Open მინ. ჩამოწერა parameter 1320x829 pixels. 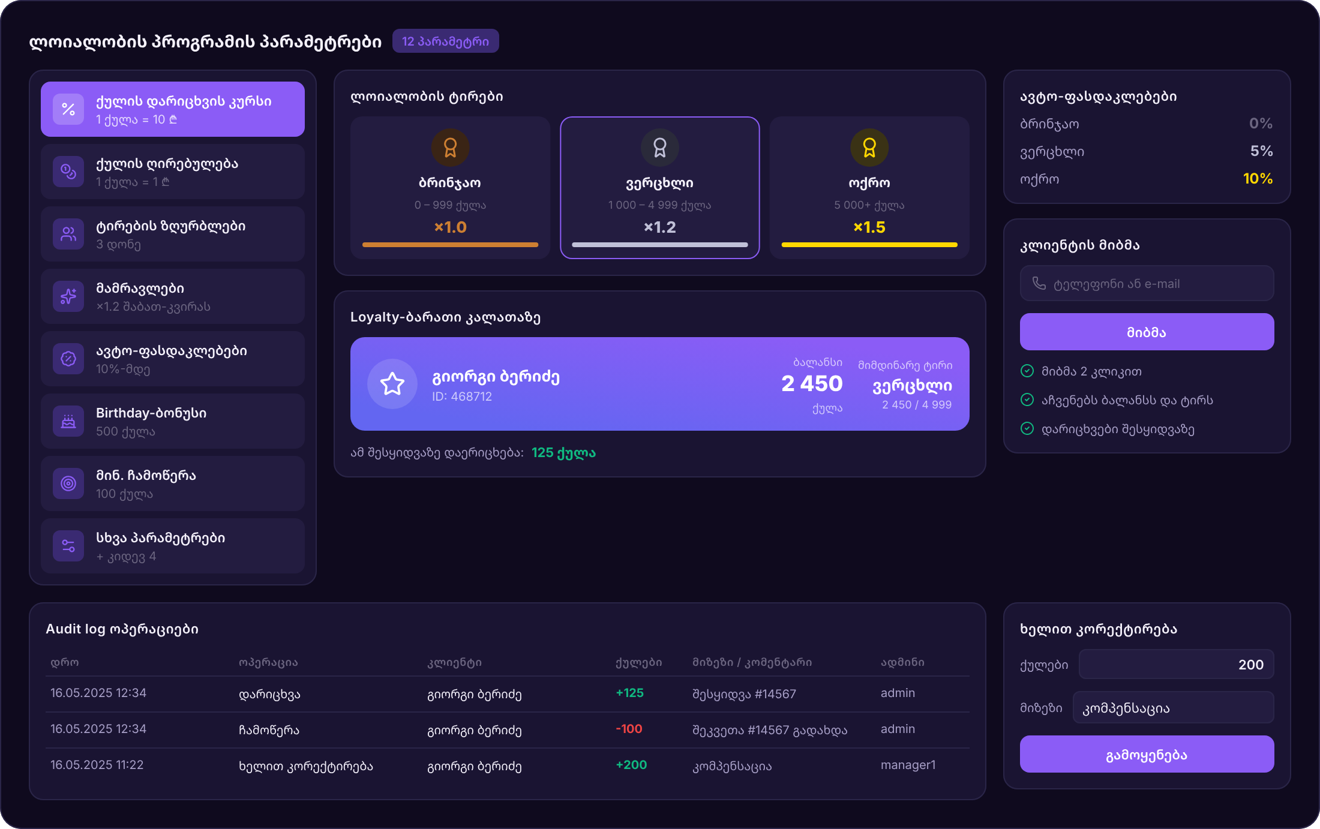(173, 483)
